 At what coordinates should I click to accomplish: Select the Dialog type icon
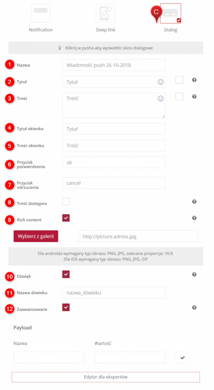point(171,13)
